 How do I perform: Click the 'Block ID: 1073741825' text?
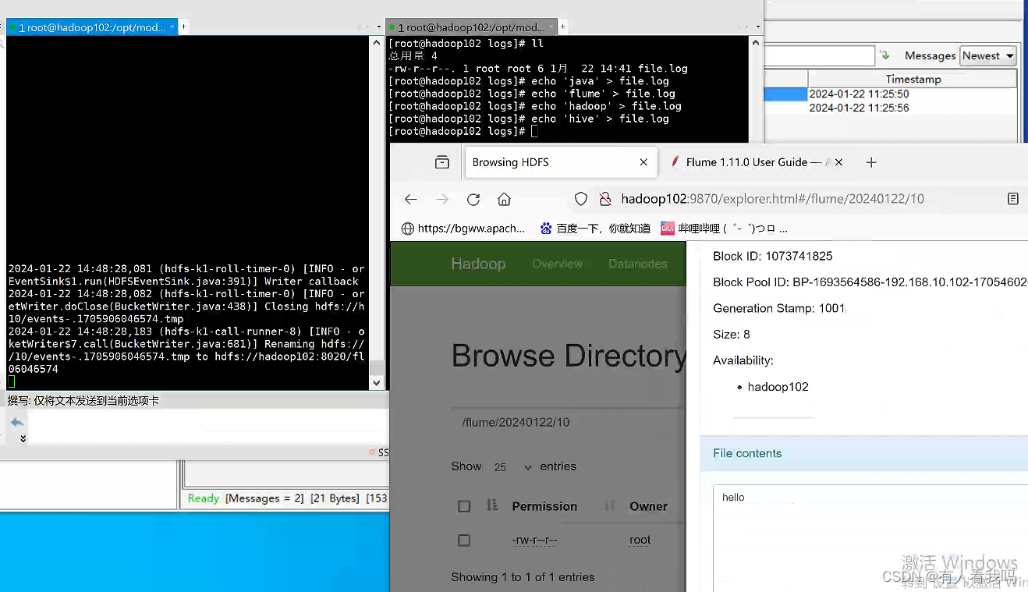tap(772, 256)
